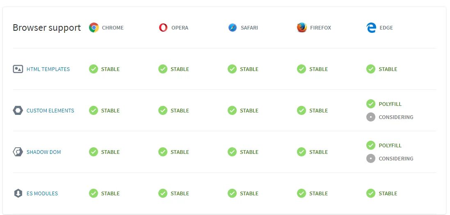Click Edge's Custom Elements POLYFILL checkmark
Image resolution: width=450 pixels, height=215 pixels.
[371, 104]
